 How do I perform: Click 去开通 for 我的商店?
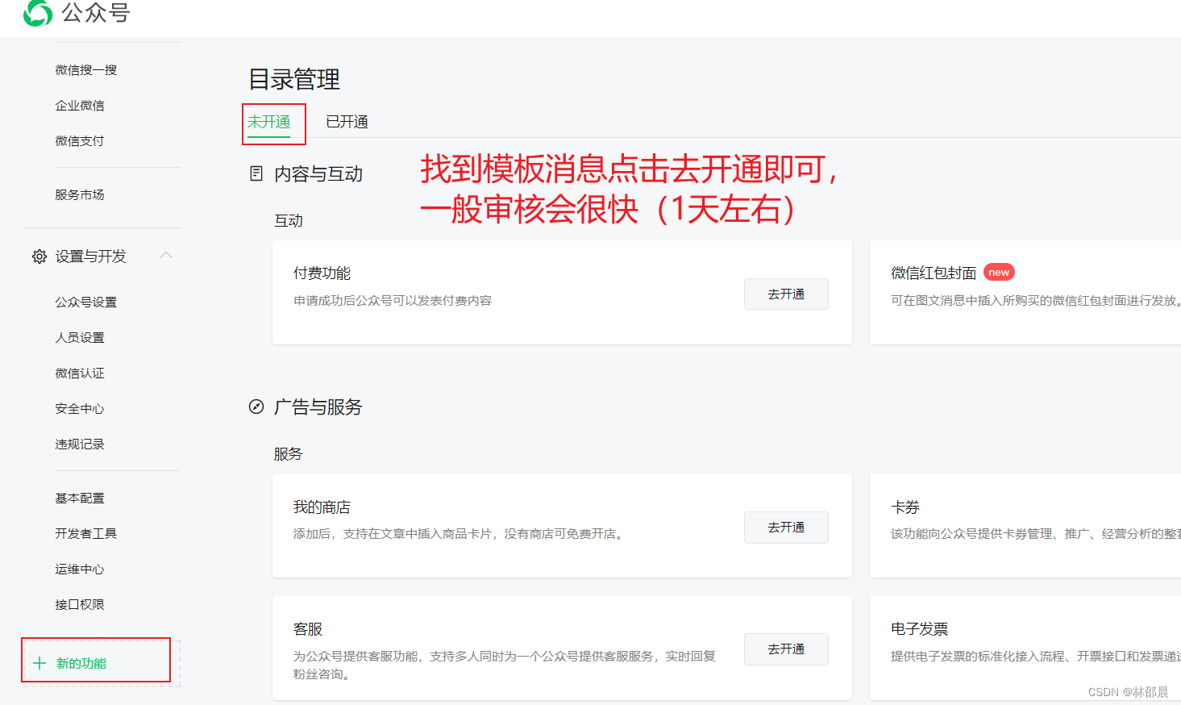[x=786, y=528]
